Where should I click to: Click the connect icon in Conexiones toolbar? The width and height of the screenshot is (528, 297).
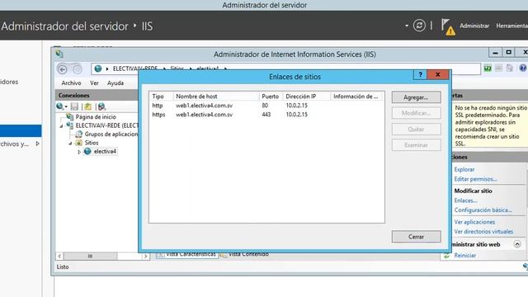tap(60, 106)
